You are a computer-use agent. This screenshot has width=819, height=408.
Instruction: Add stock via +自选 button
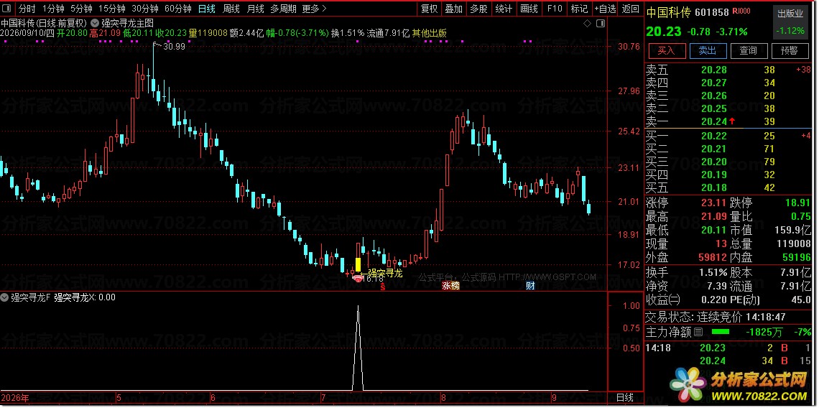pos(606,9)
